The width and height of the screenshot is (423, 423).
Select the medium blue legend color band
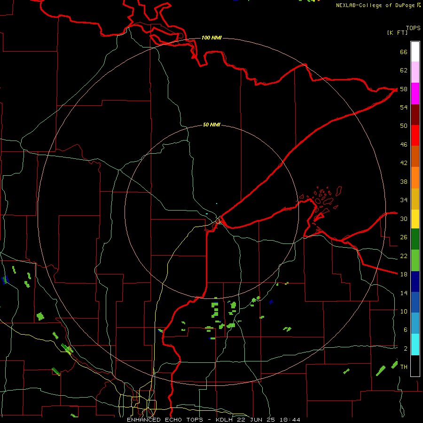click(415, 302)
